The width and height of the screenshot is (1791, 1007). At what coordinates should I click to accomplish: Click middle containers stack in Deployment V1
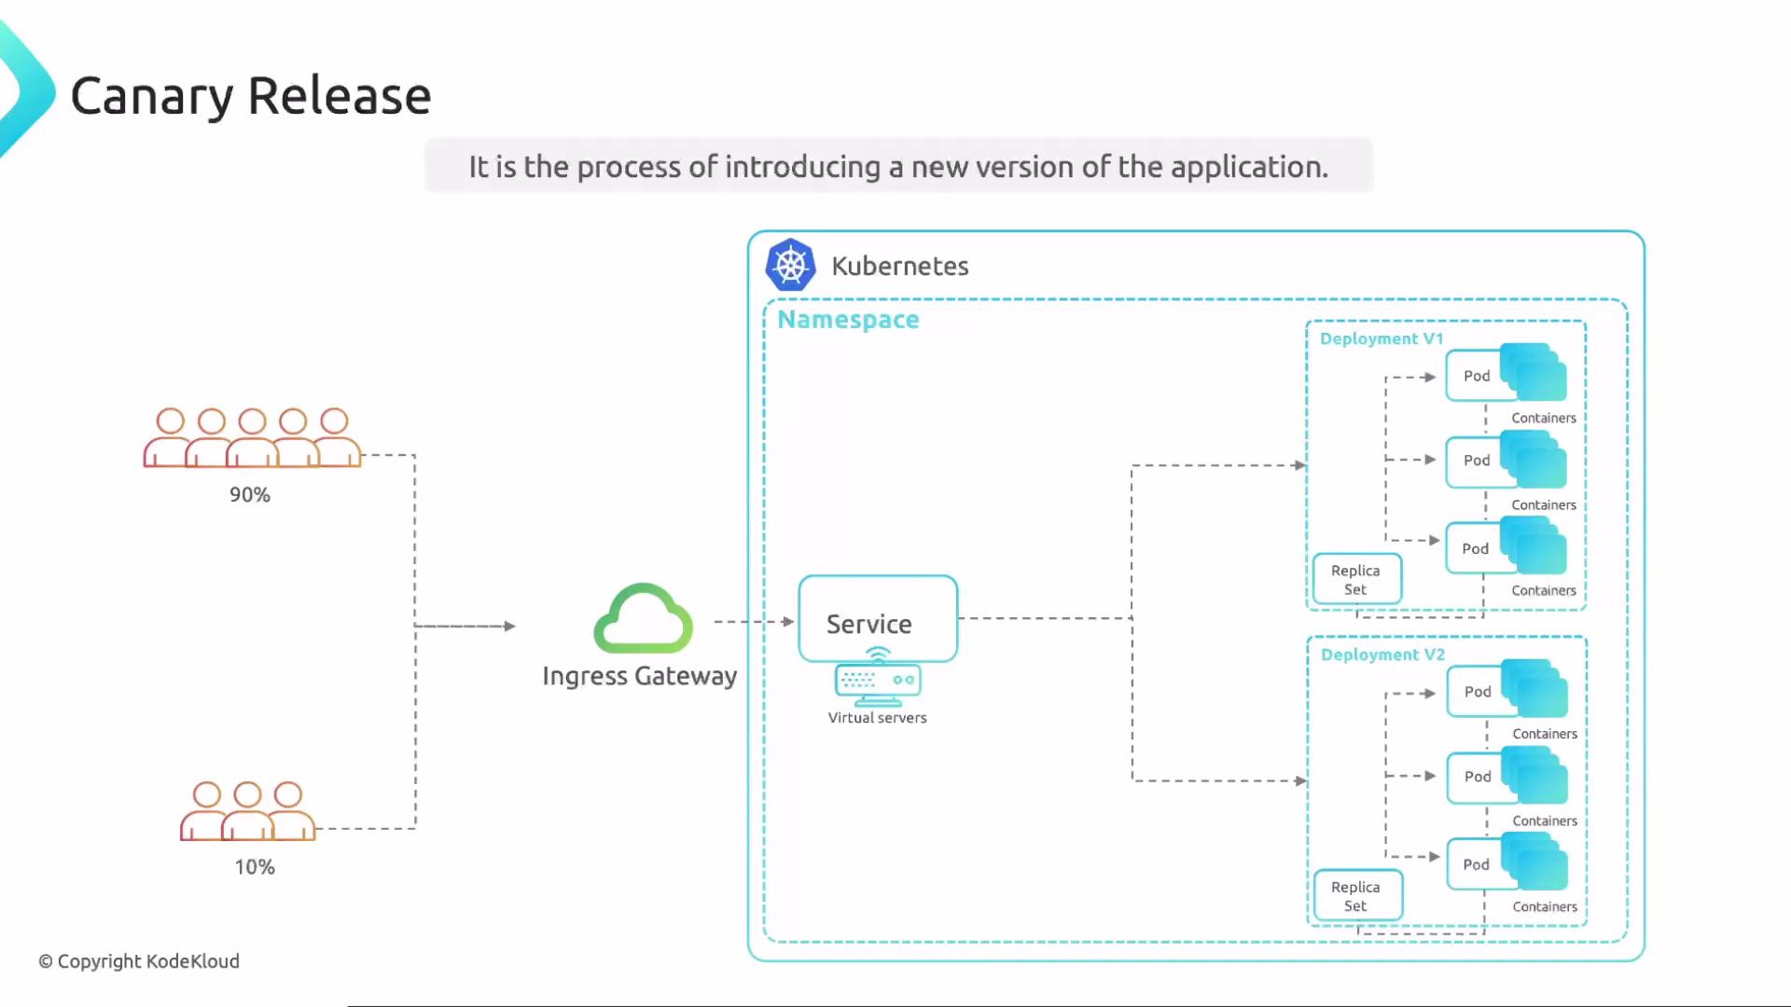point(1534,459)
